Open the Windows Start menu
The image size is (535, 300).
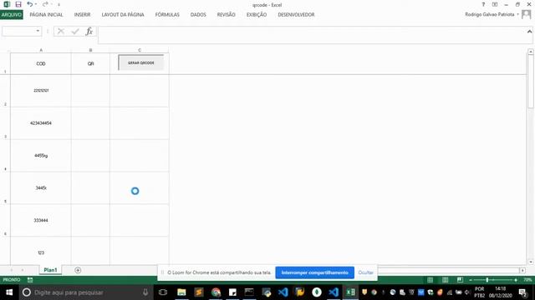click(x=9, y=292)
